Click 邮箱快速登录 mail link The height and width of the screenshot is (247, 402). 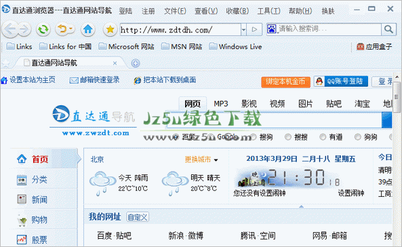tap(95, 80)
